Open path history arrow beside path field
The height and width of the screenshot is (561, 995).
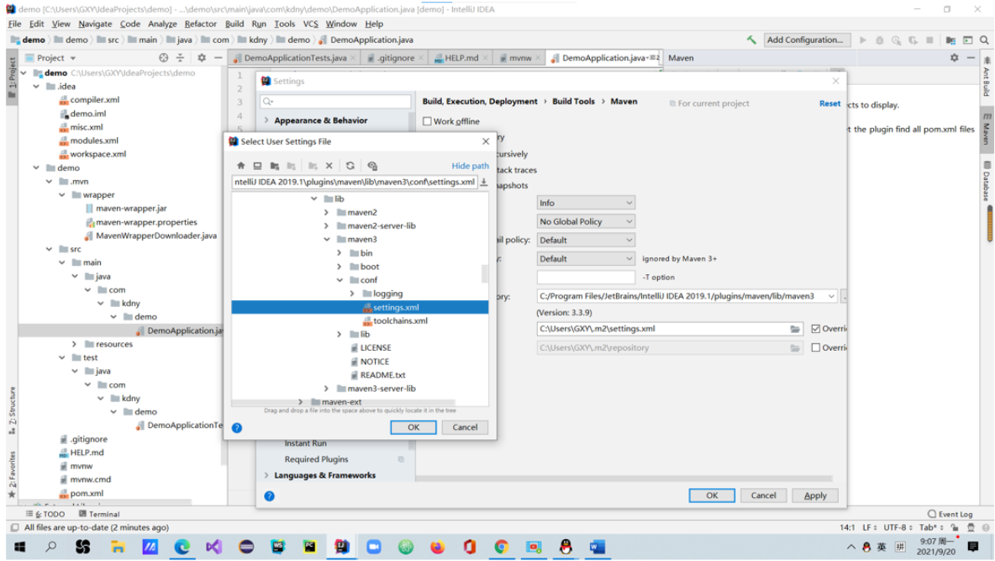483,182
